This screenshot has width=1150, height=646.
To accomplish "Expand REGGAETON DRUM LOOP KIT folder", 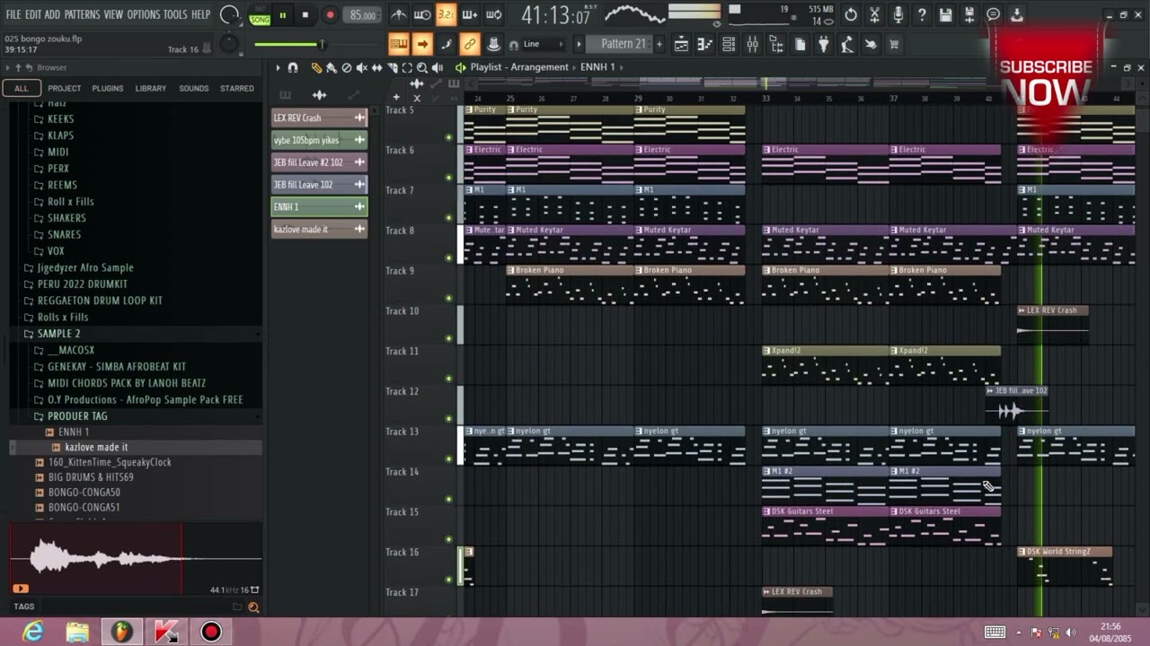I will tap(100, 301).
